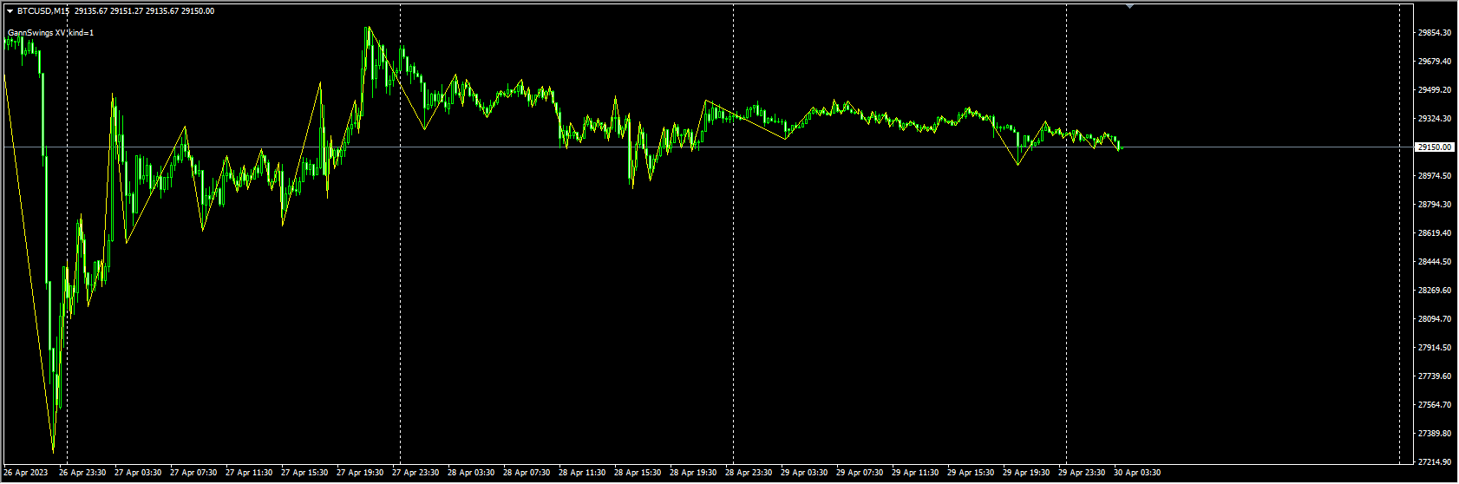
Task: Click the 28794.30 price axis label
Action: point(1435,205)
